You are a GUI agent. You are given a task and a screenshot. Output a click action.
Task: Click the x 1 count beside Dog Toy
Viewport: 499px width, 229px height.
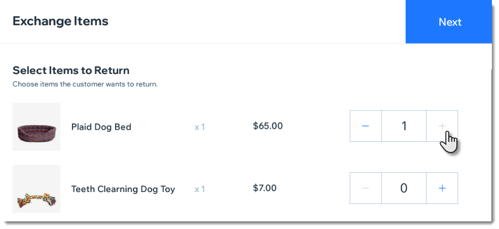(199, 189)
